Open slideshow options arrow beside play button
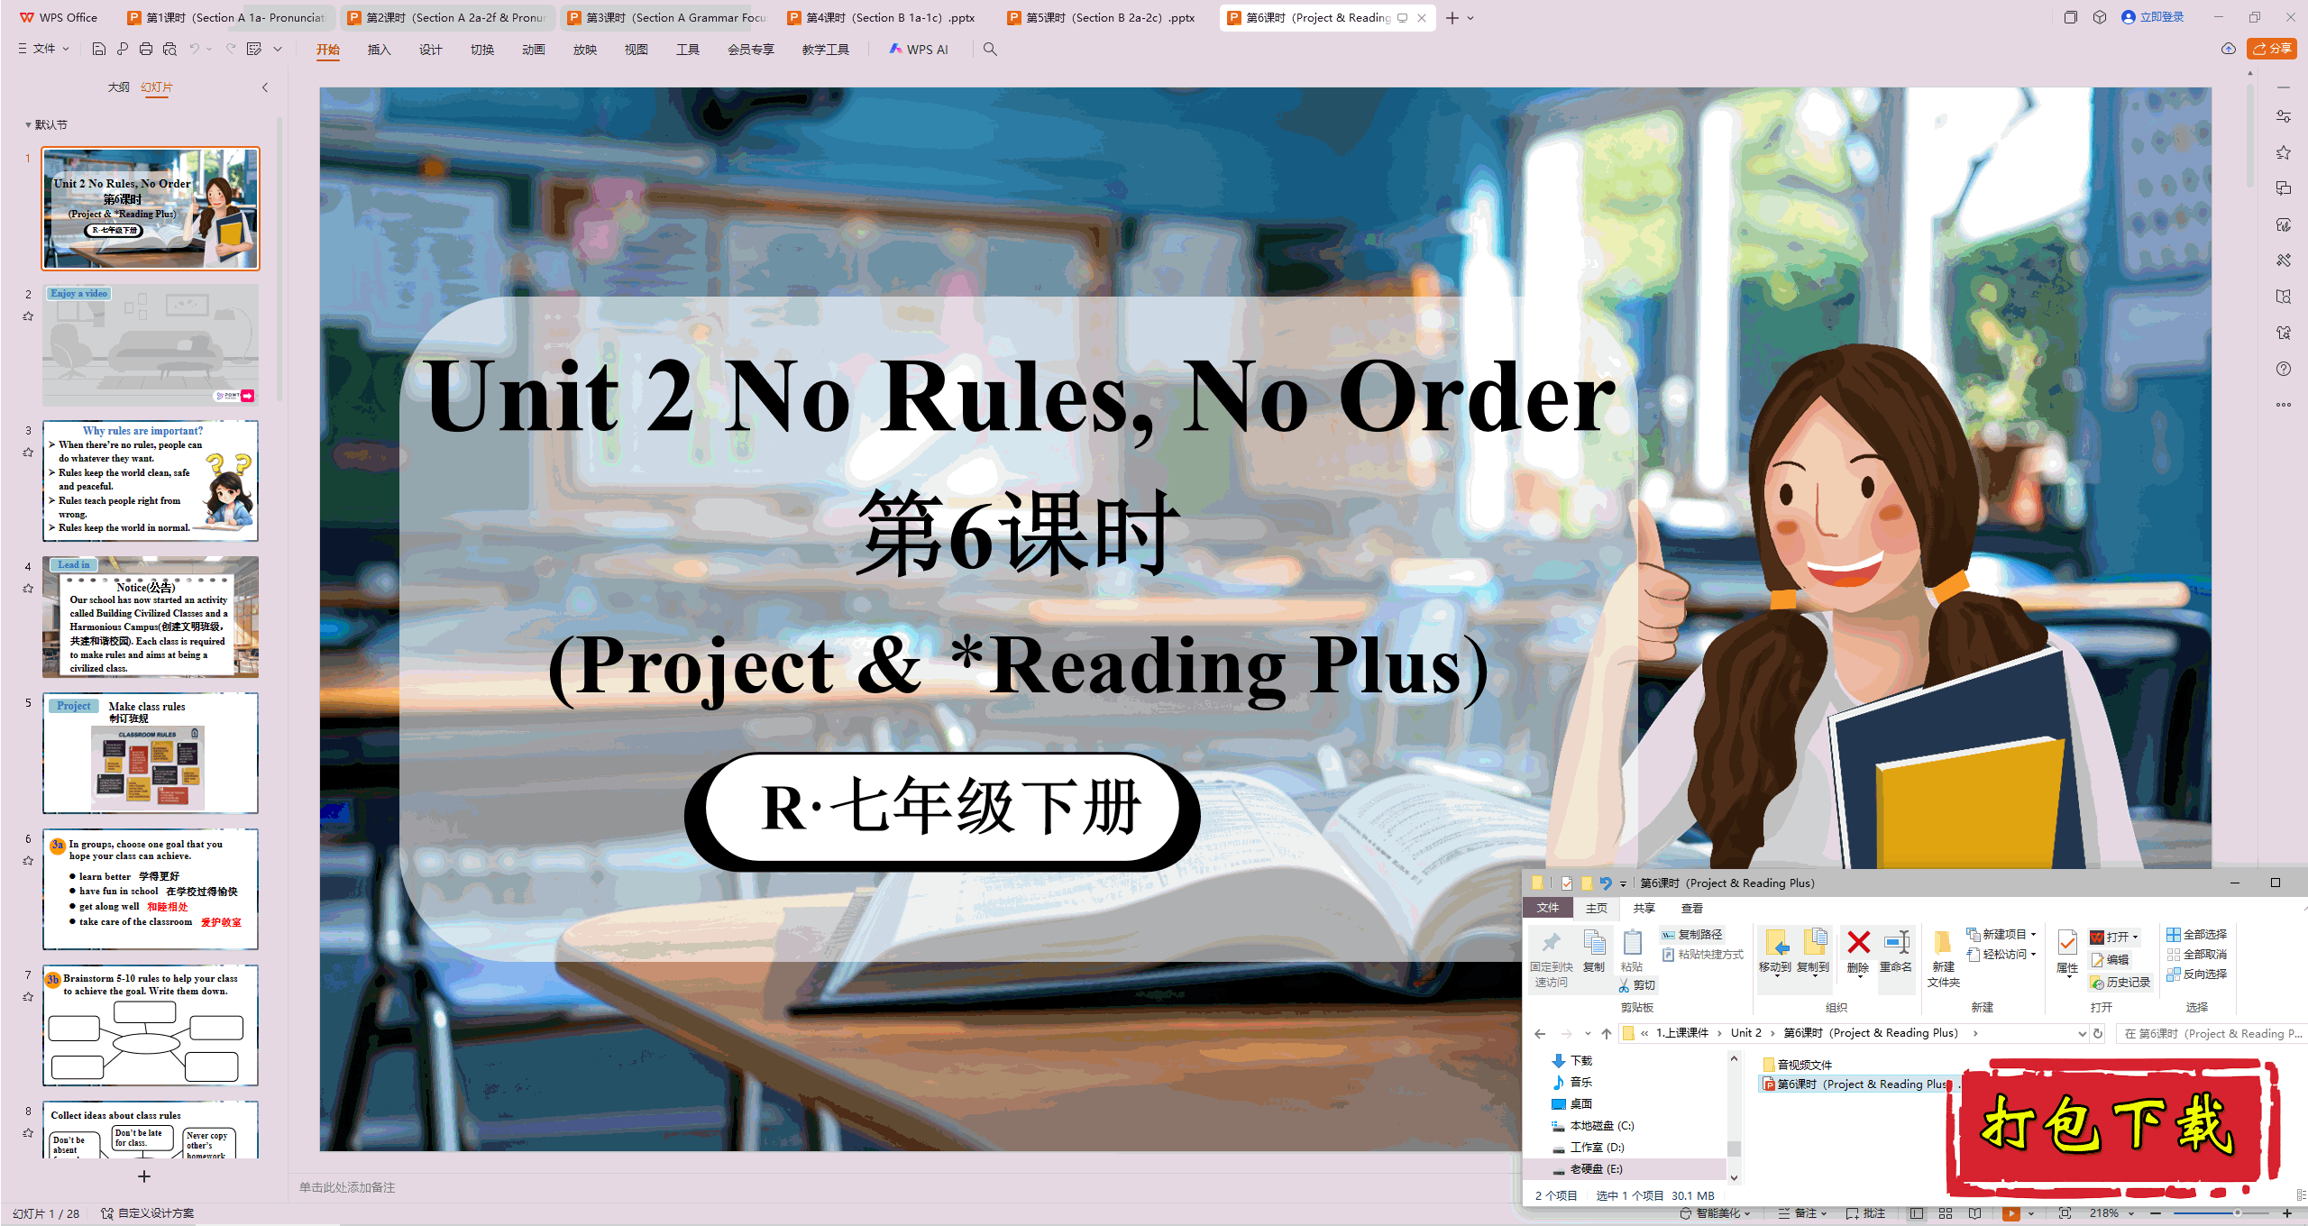 [x=2031, y=1213]
